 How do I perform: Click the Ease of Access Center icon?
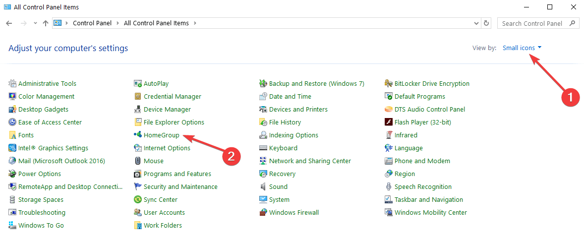[x=12, y=122]
